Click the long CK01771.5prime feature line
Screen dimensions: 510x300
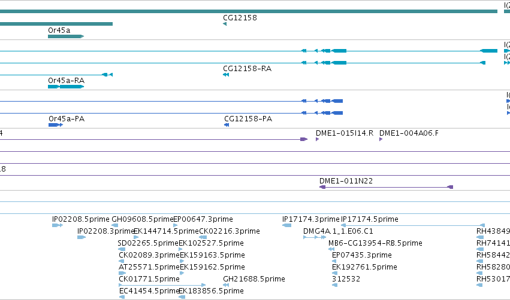[162, 285]
